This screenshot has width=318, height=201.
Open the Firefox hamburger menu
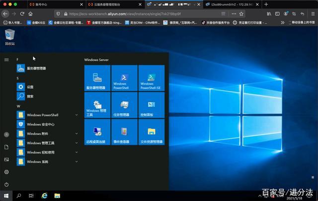[x=313, y=14]
